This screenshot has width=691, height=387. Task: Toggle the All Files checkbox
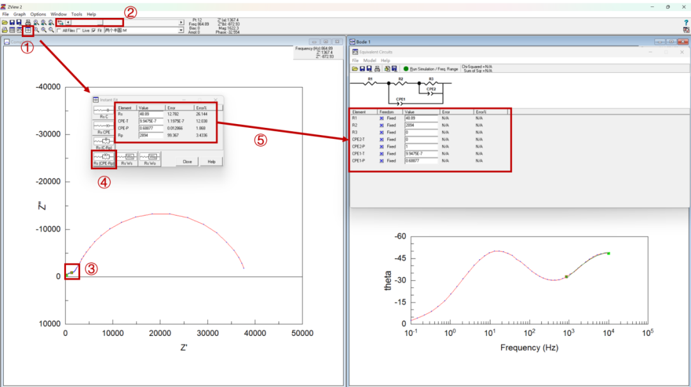click(x=59, y=31)
